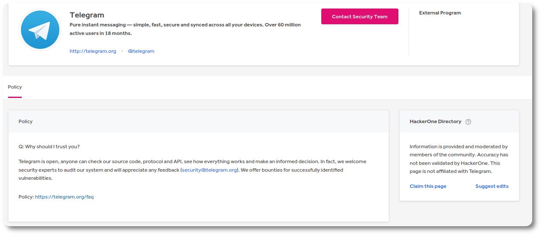Click the 'Pure instant messaging' description text
The width and height of the screenshot is (542, 236).
coord(185,25)
